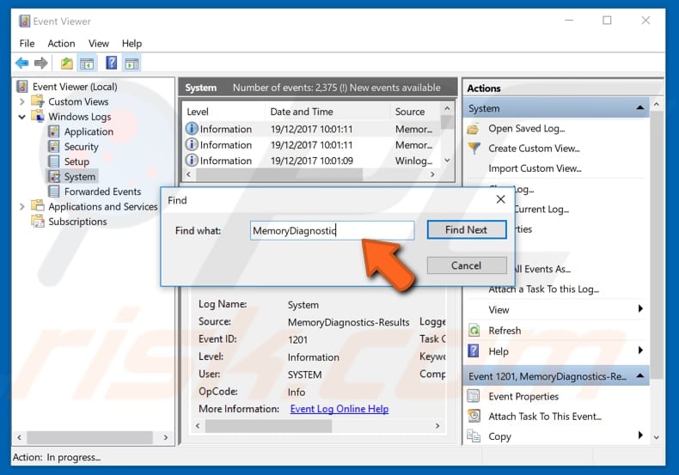
Task: Toggle the Show/Hide Console Tree icon
Action: coord(87,64)
